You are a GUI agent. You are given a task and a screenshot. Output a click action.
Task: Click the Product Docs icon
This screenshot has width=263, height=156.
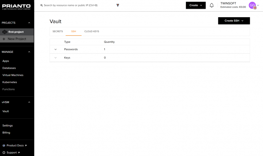click(x=4, y=145)
